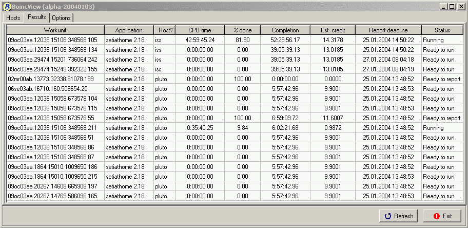Select the Results tab

pyautogui.click(x=37, y=17)
